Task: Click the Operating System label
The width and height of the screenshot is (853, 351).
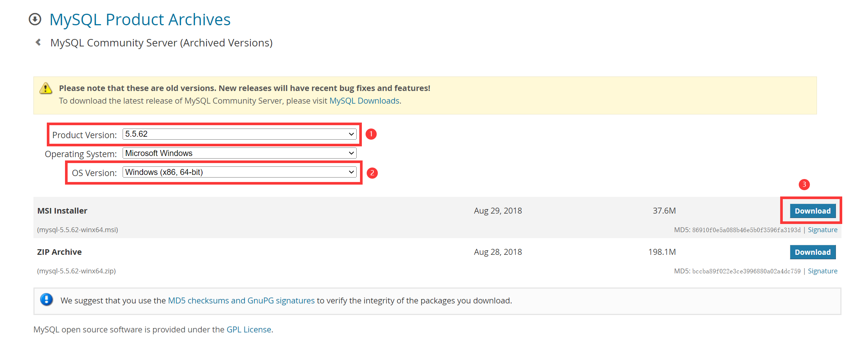Action: [81, 154]
